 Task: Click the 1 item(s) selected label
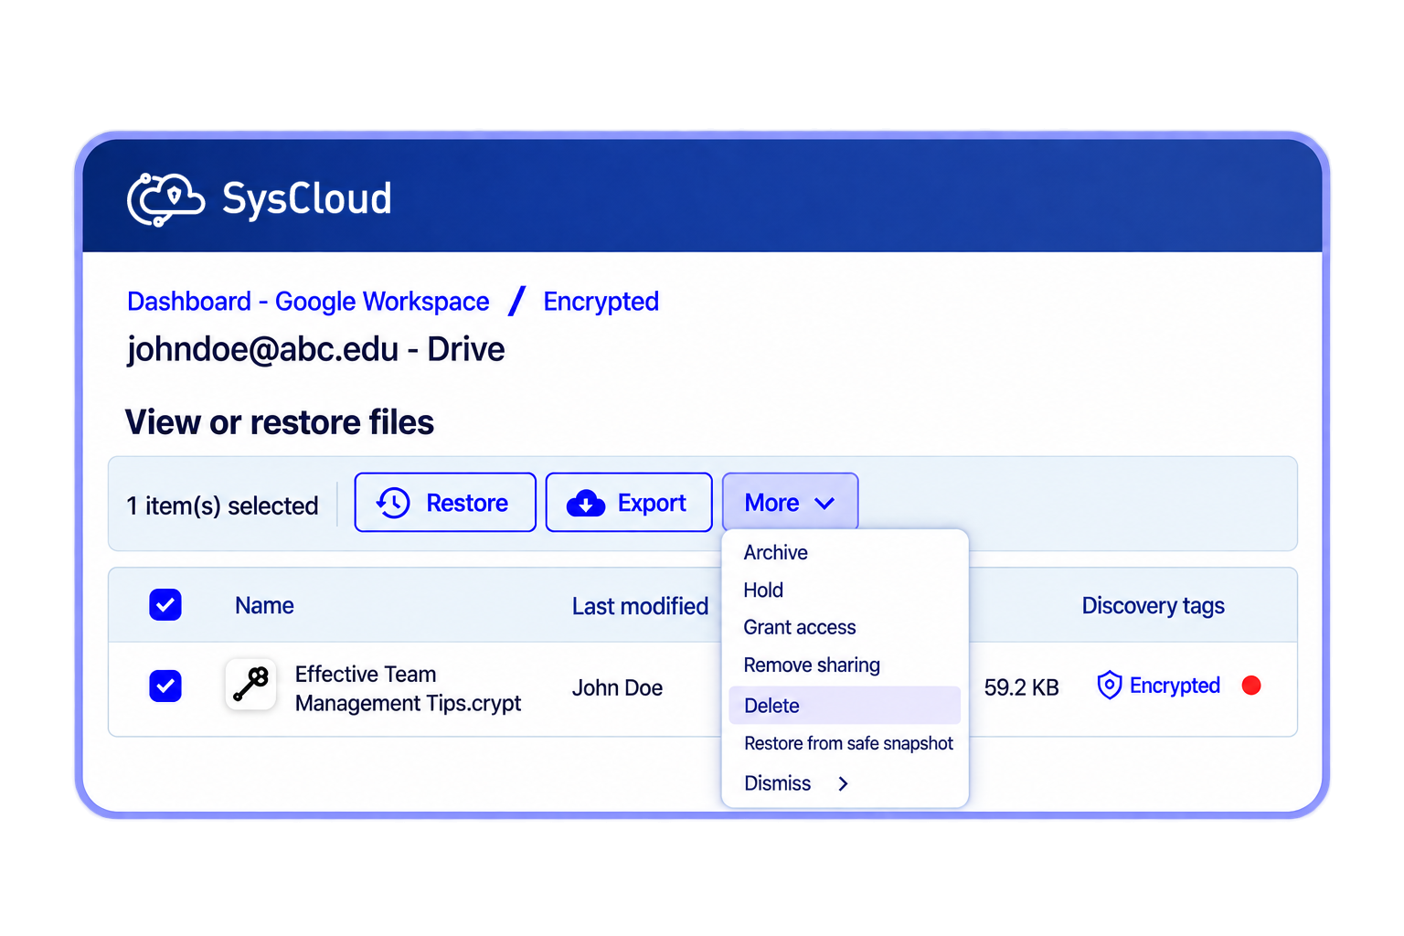[222, 505]
